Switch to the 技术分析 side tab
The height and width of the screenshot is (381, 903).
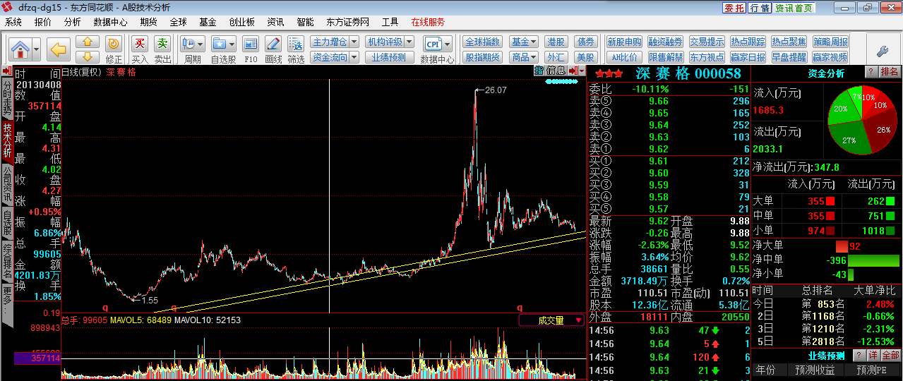[x=7, y=140]
